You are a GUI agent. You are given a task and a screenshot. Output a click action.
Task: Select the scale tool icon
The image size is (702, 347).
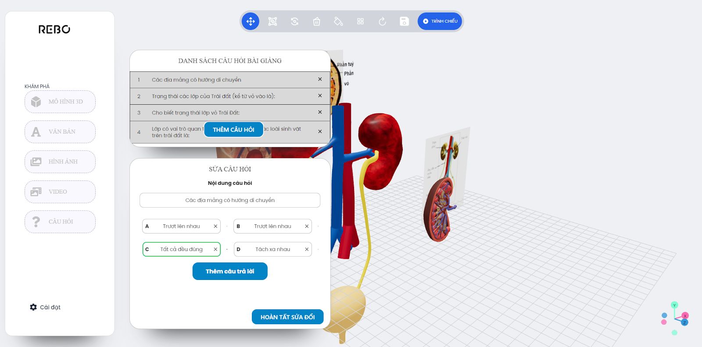pyautogui.click(x=272, y=21)
